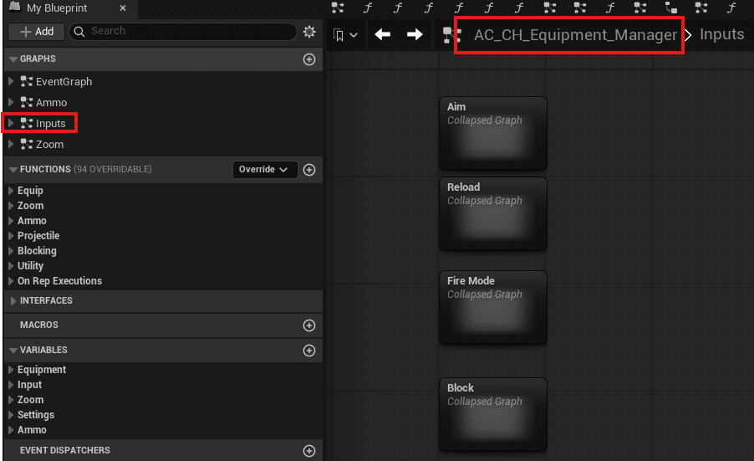
Task: Open the Override dropdown
Action: pyautogui.click(x=264, y=169)
